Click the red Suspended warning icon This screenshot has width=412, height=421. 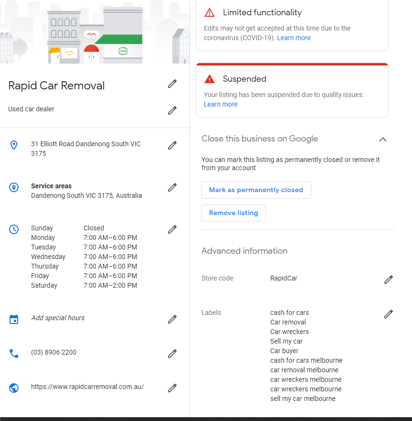pyautogui.click(x=210, y=79)
